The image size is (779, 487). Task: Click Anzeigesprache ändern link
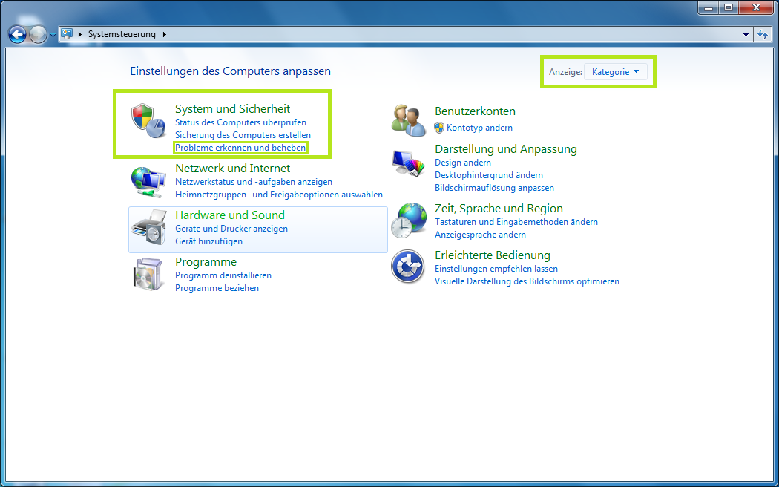[x=480, y=235]
